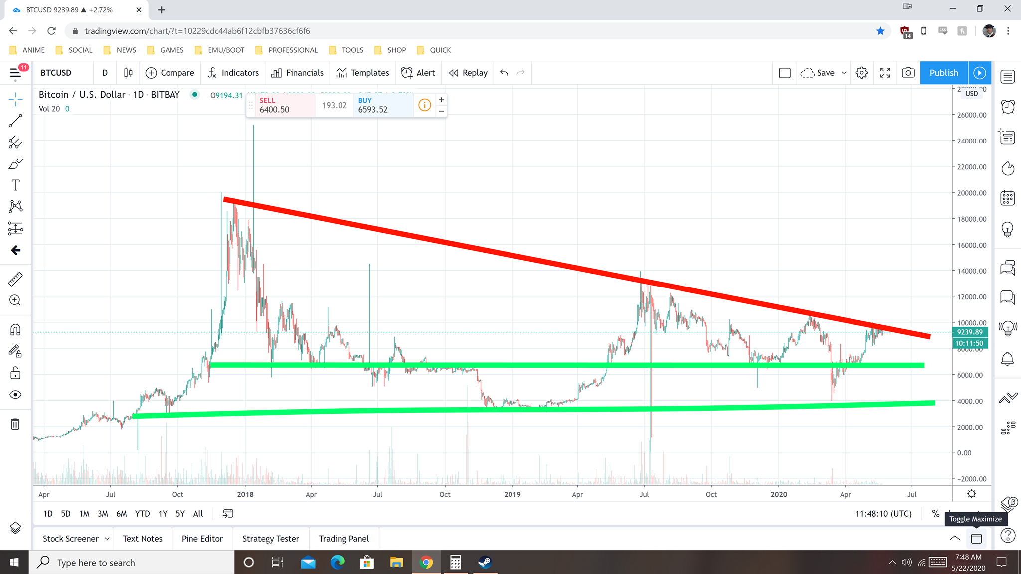
Task: Take a chart snapshot with camera icon
Action: click(908, 73)
